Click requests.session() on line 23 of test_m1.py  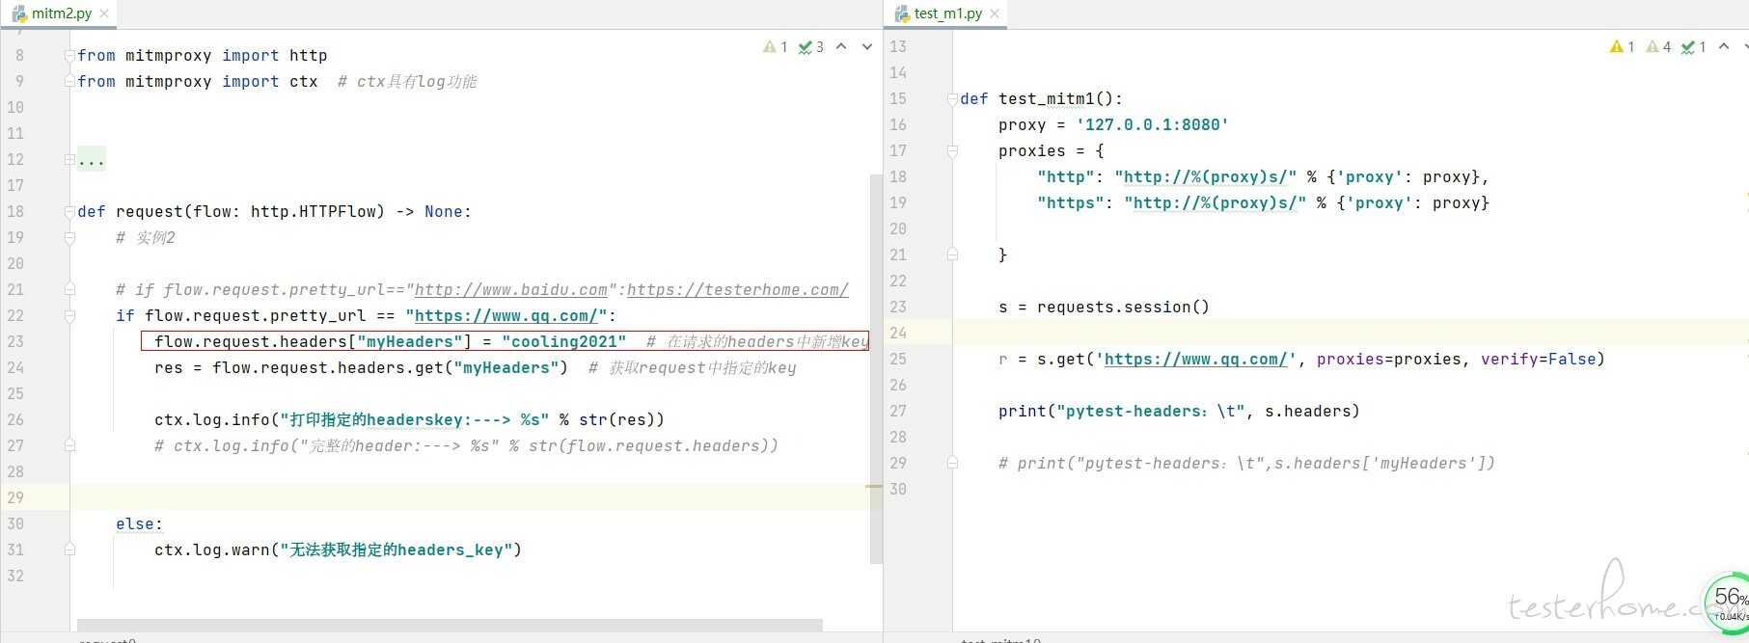pos(1123,307)
